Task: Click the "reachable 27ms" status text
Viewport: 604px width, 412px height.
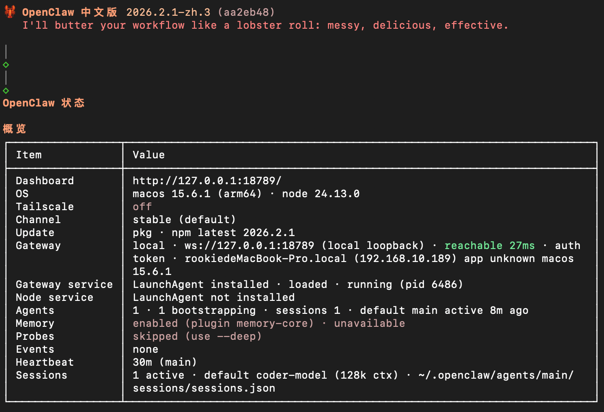Action: pyautogui.click(x=489, y=246)
